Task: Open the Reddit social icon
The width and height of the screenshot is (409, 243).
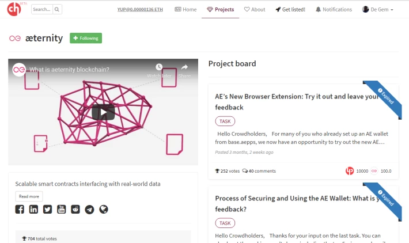Action: click(x=75, y=209)
